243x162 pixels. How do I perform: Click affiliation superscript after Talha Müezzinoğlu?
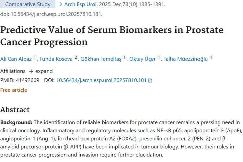(x=211, y=58)
